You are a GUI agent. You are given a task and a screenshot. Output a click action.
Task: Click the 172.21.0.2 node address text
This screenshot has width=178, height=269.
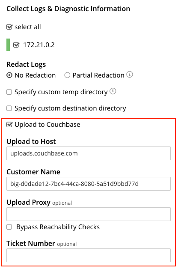[39, 45]
